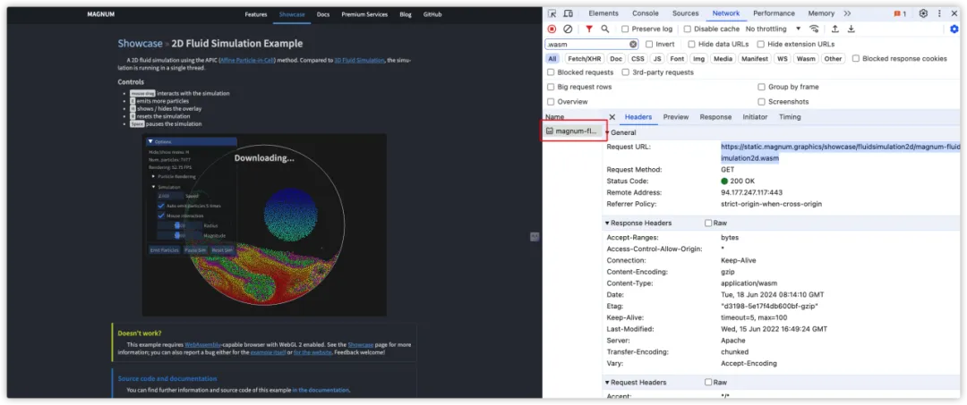
Task: Open the No throttling dropdown
Action: point(774,29)
